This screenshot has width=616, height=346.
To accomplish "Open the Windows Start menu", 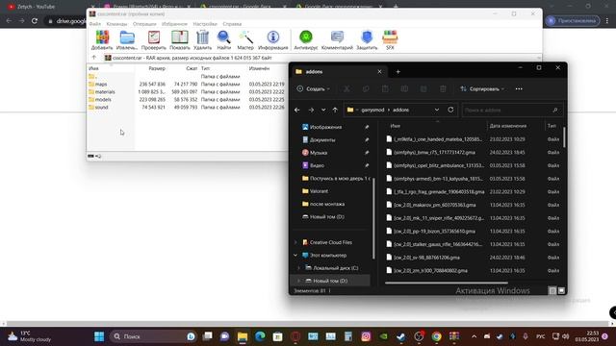I will [99, 336].
